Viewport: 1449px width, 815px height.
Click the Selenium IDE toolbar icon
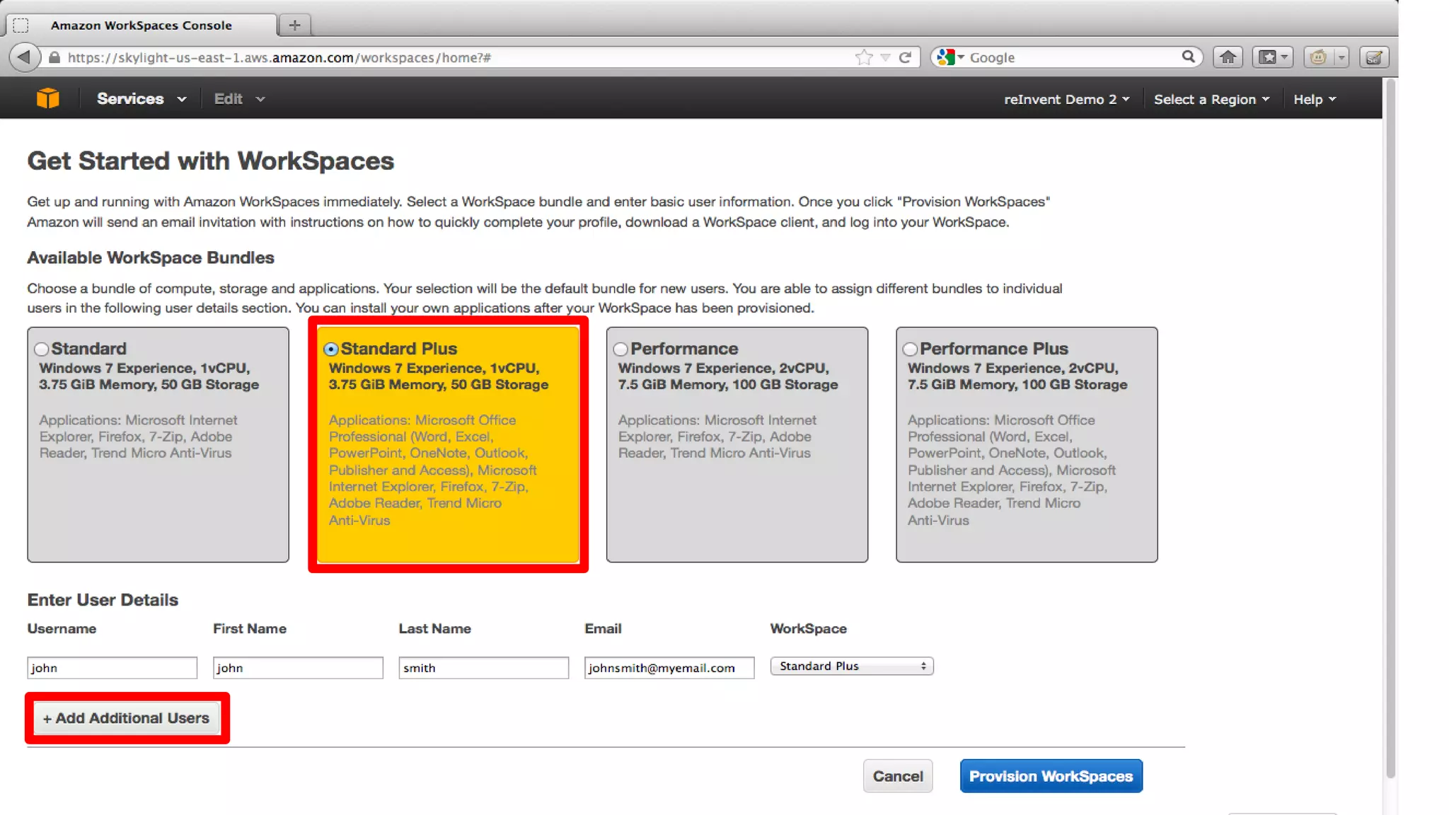coord(1374,57)
